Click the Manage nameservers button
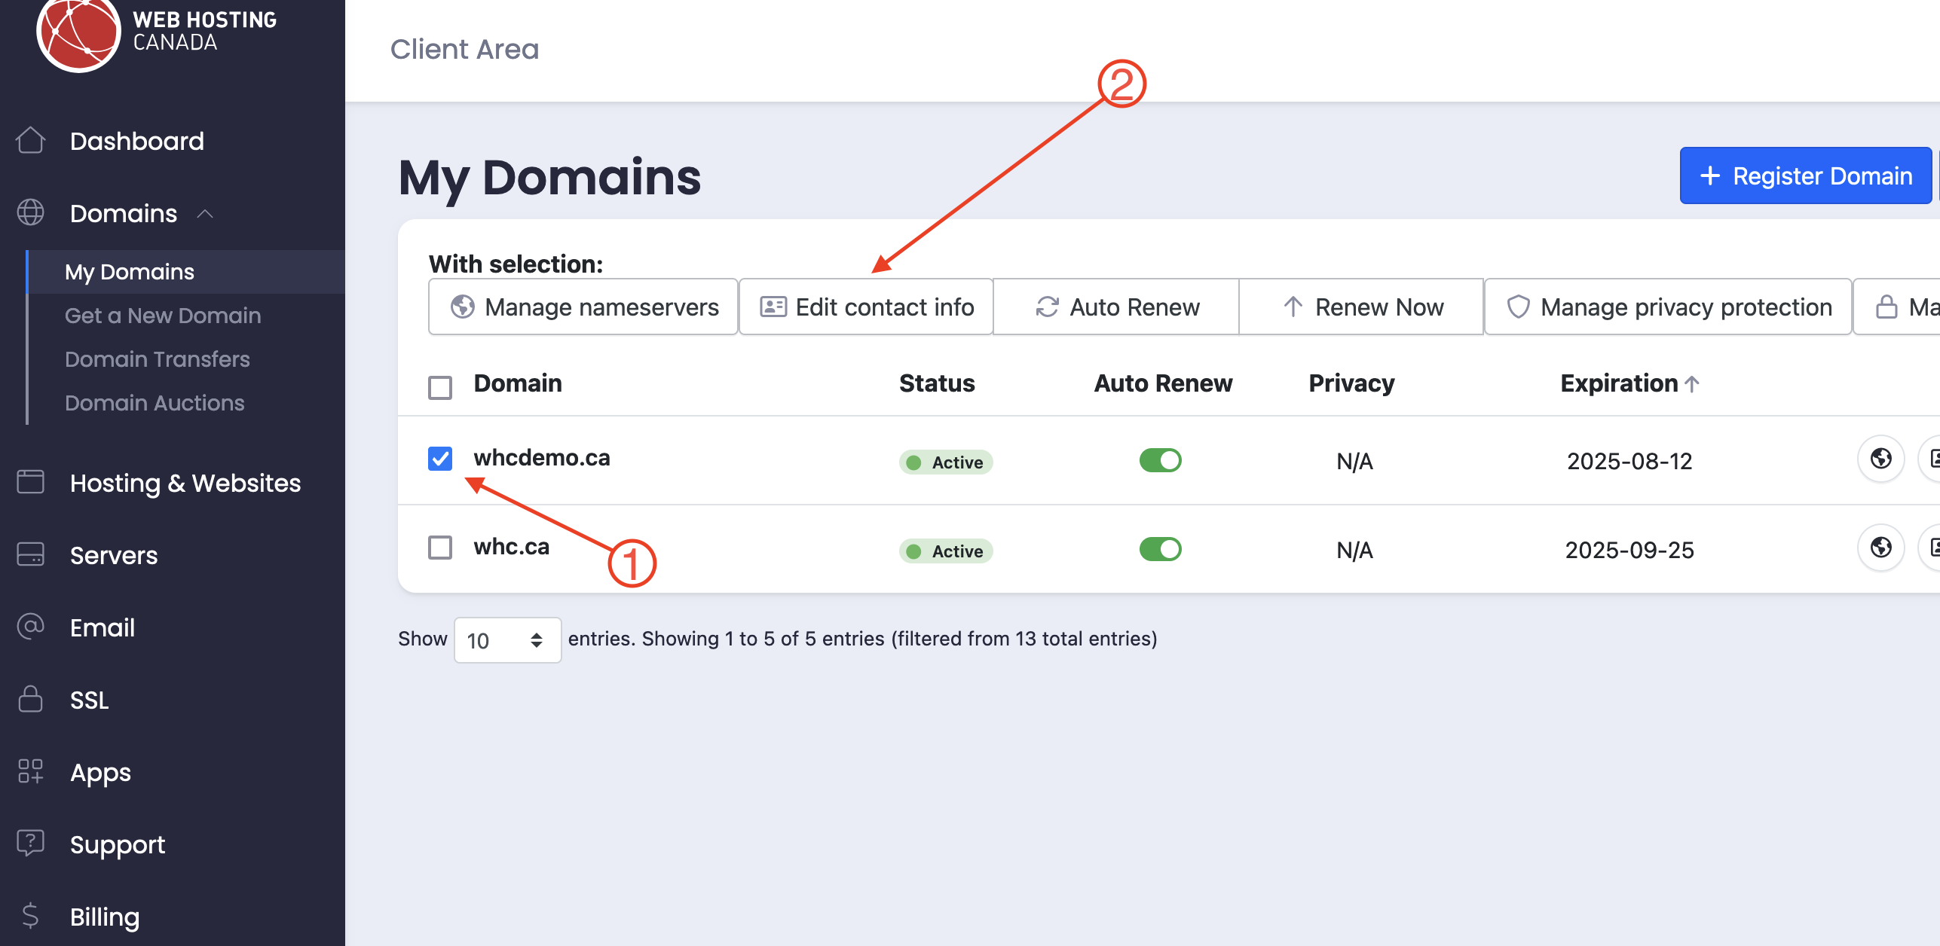Image resolution: width=1940 pixels, height=946 pixels. 583,307
